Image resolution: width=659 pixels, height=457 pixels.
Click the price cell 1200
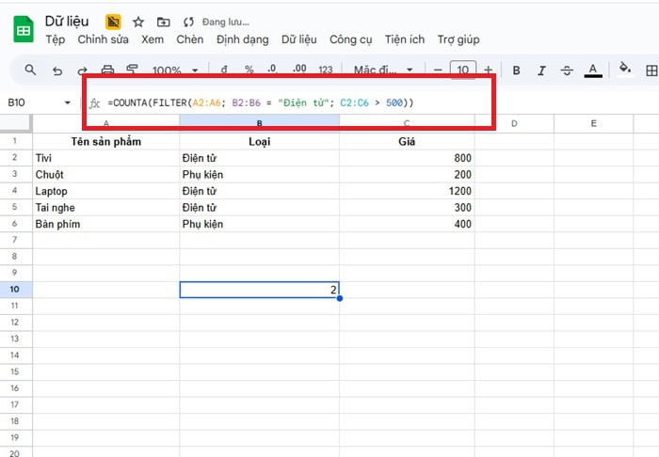(407, 191)
